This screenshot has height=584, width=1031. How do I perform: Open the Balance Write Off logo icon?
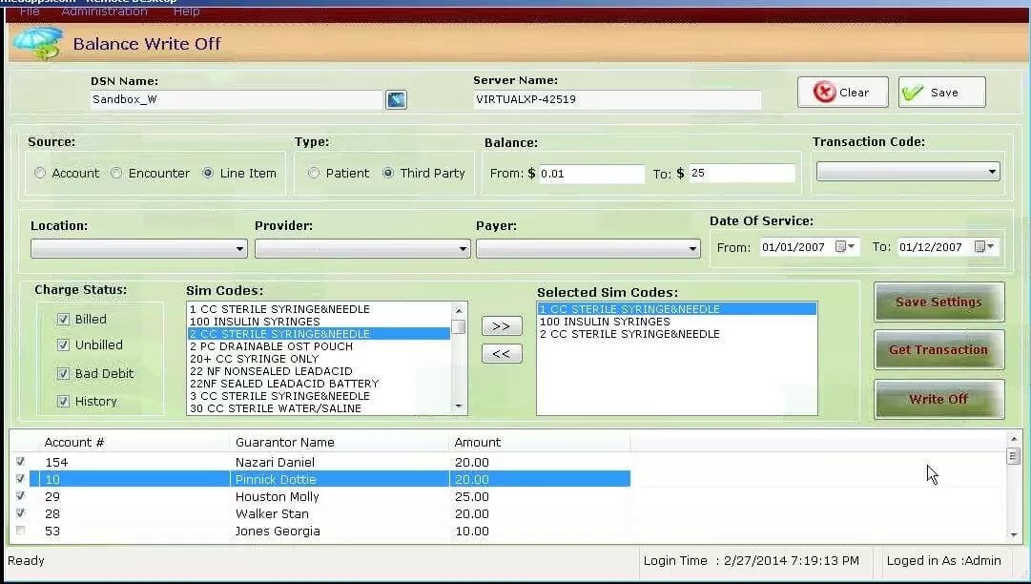pyautogui.click(x=38, y=43)
